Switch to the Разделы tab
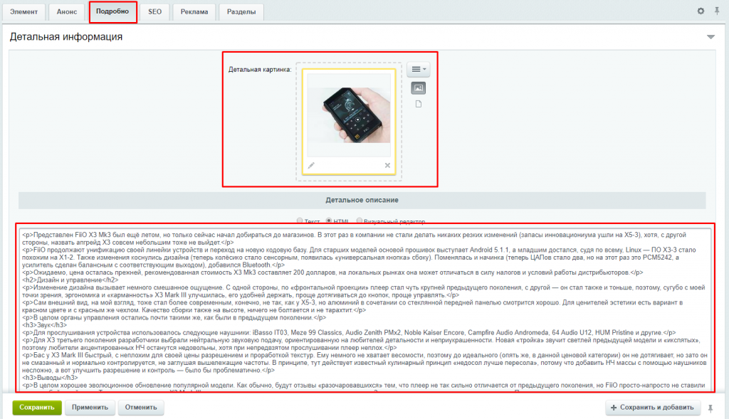The height and width of the screenshot is (419, 729). point(241,11)
